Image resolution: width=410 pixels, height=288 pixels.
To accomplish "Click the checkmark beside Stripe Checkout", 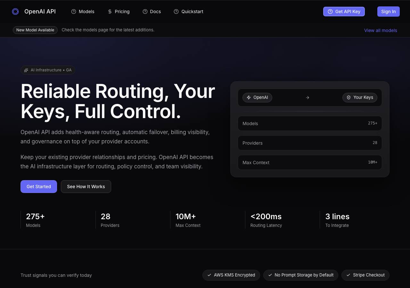I will pos(348,275).
